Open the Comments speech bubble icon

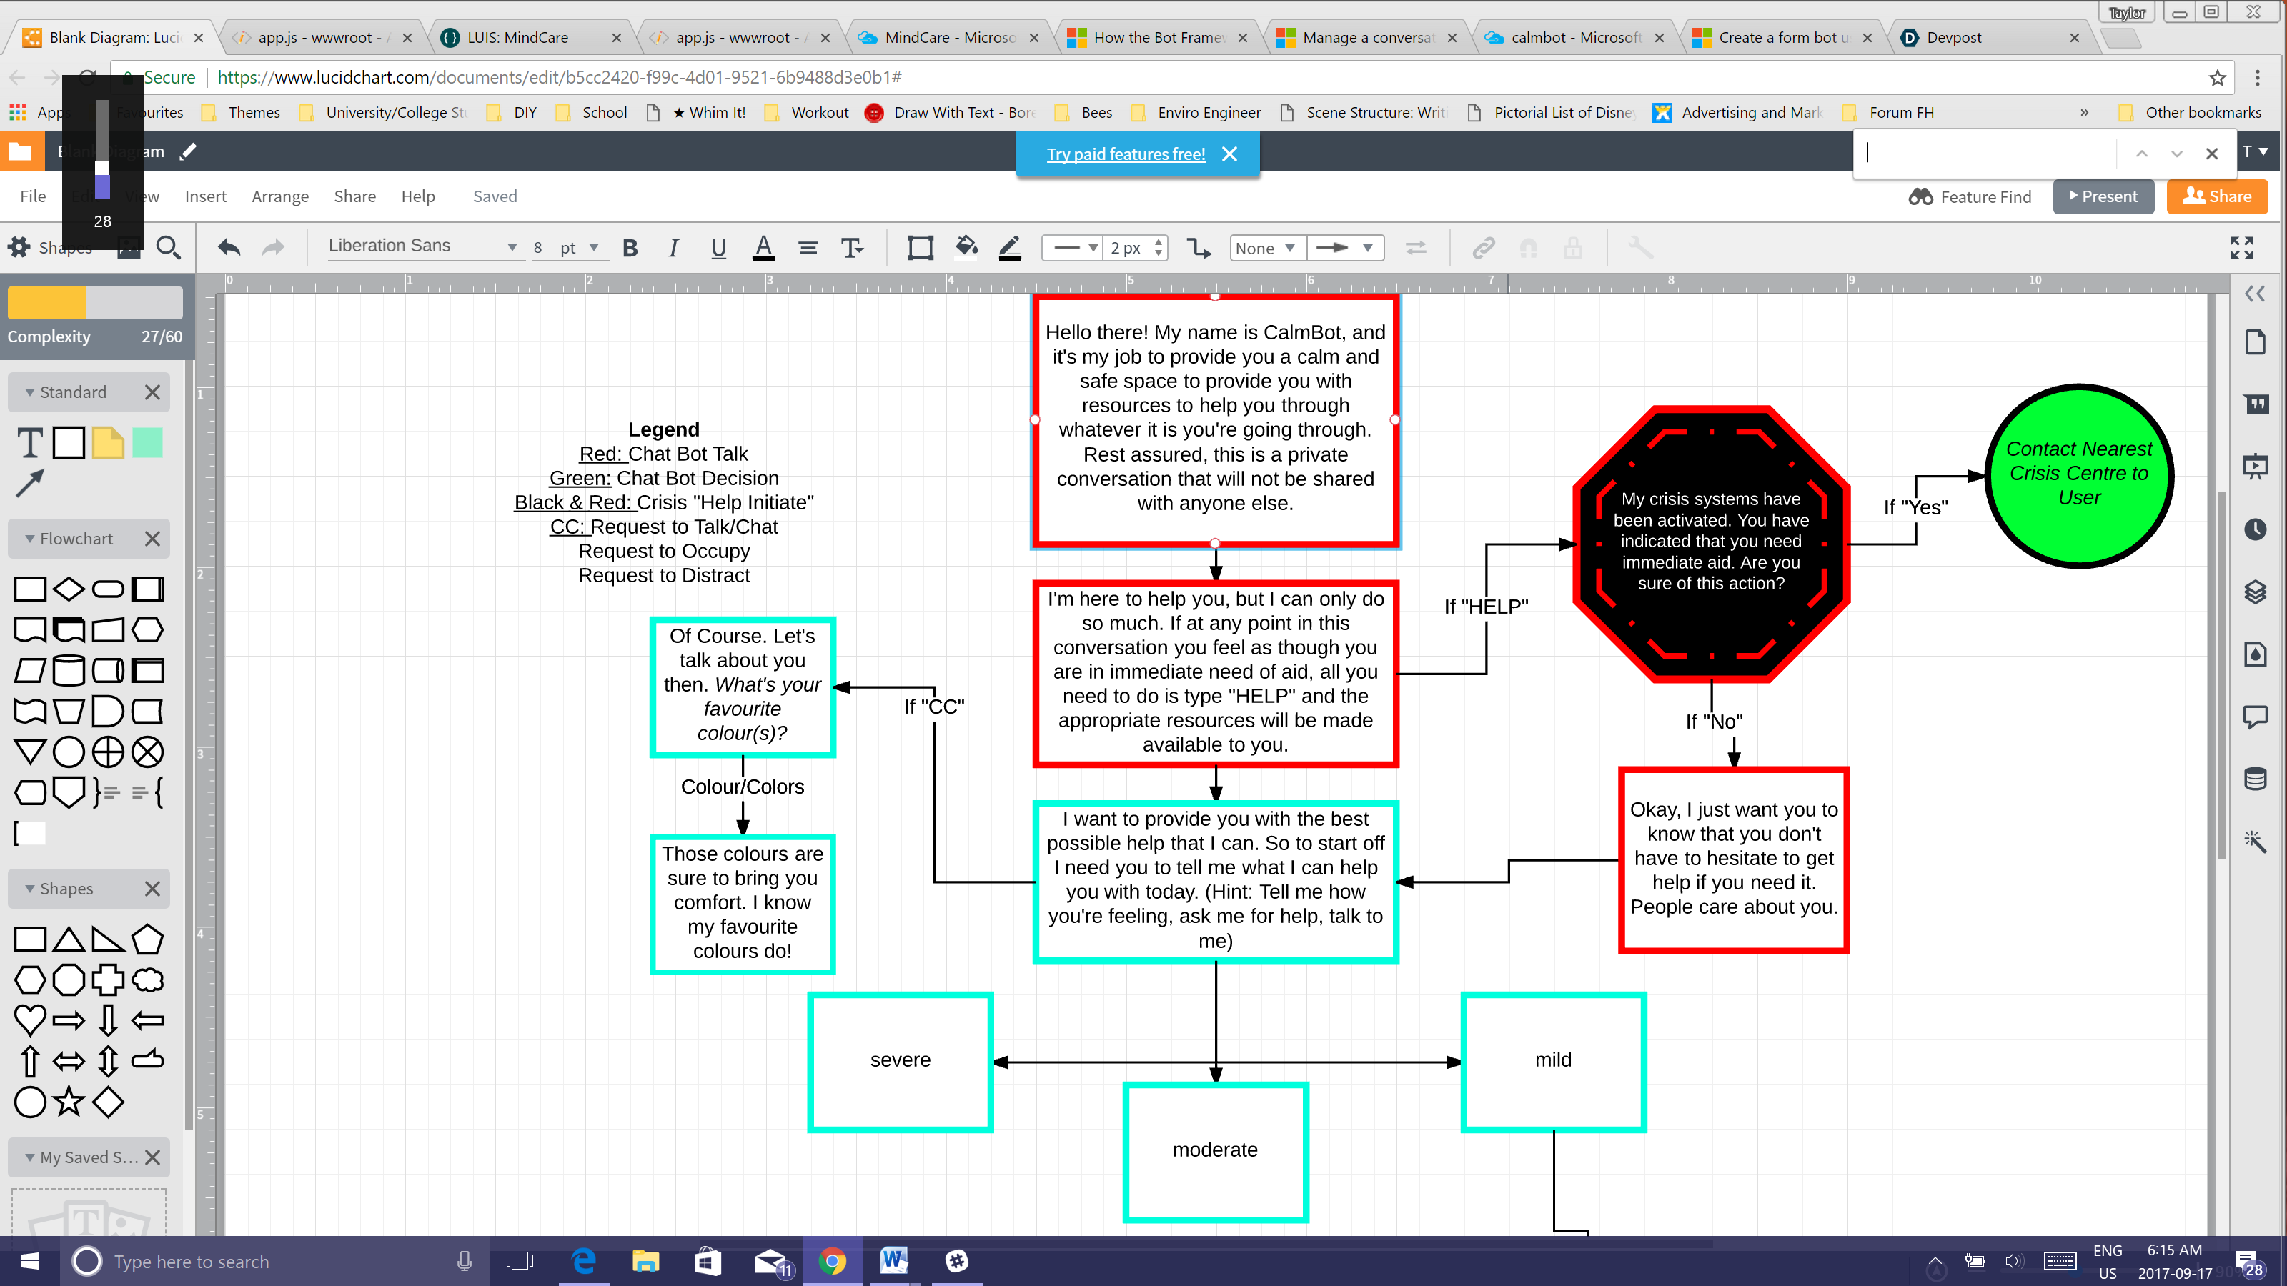point(2255,715)
